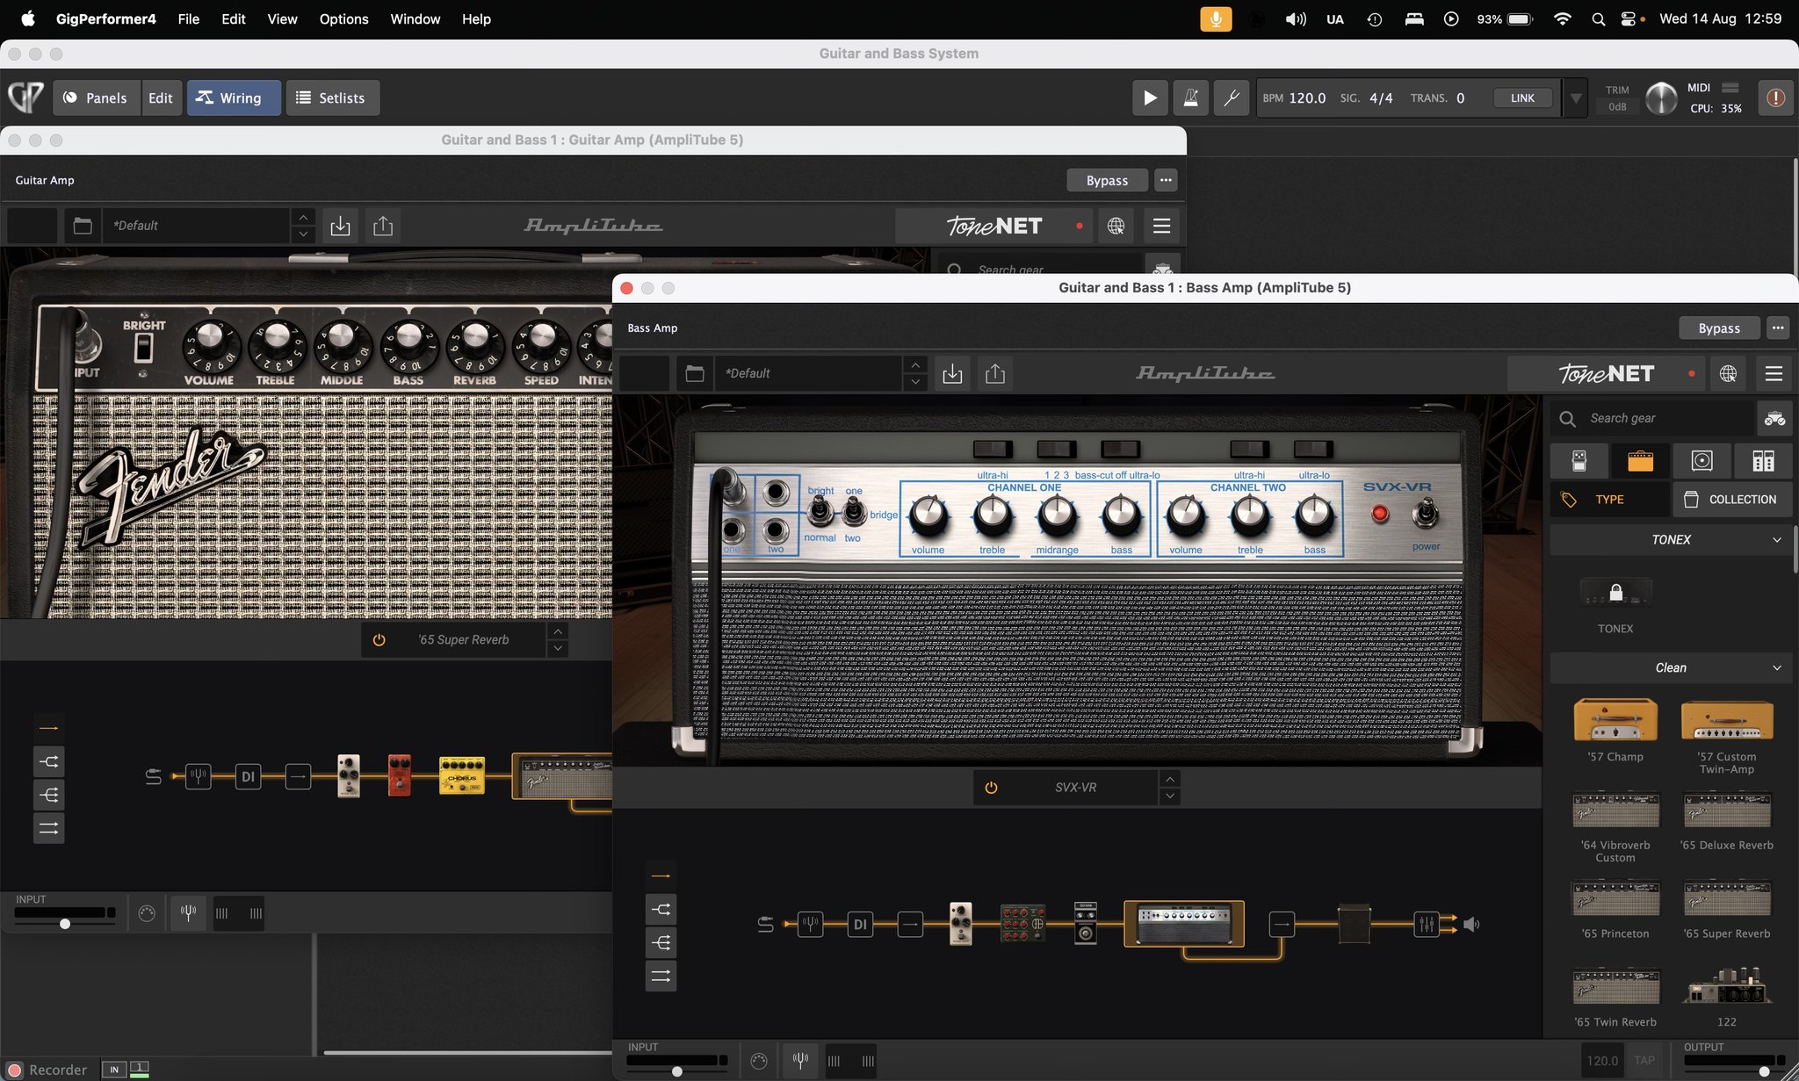Select the stomp pedal gear category icon
The width and height of the screenshot is (1799, 1081).
1579,460
